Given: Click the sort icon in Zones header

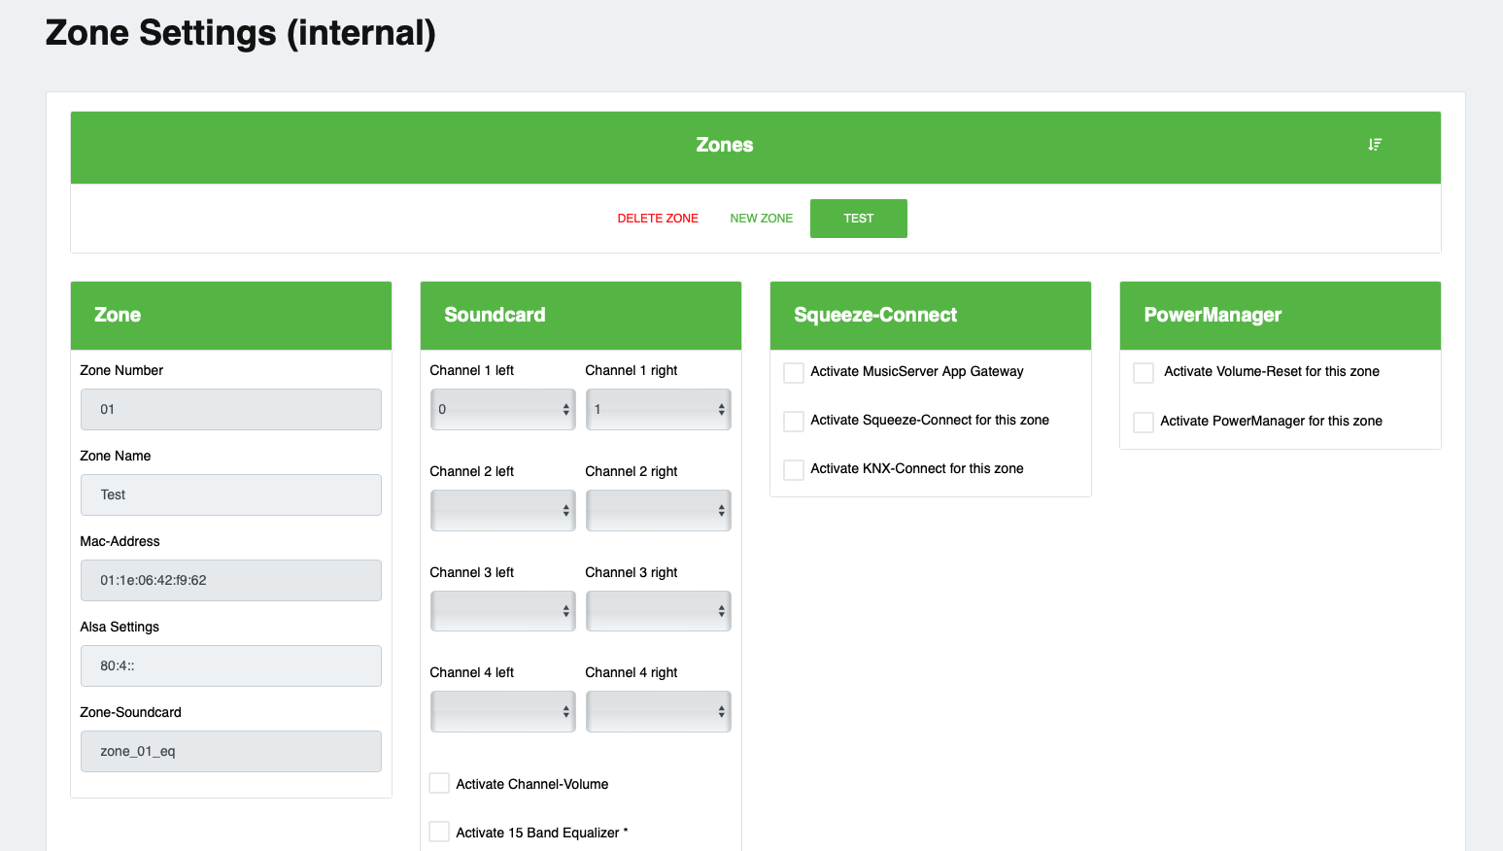Looking at the screenshot, I should tap(1375, 145).
